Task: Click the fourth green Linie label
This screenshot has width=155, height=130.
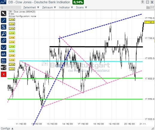Action: (x=12, y=33)
